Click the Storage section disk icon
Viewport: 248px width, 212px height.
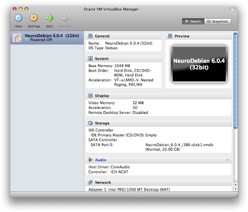90,123
